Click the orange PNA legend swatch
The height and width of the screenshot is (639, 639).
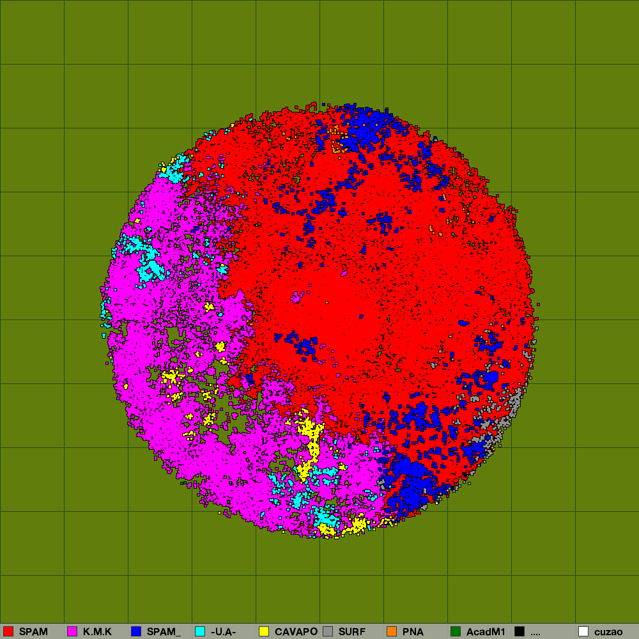tap(392, 631)
